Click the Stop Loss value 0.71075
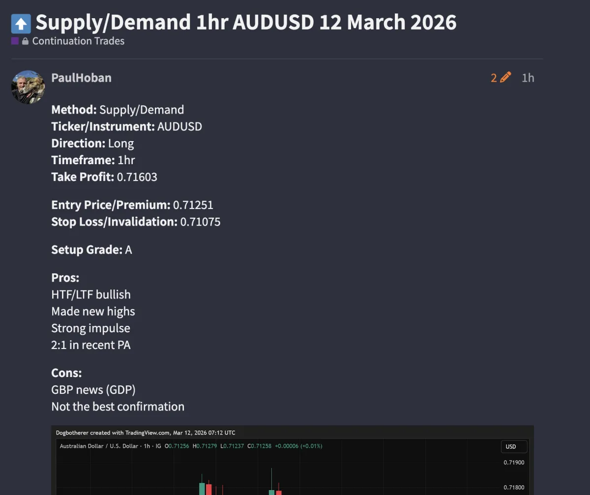 [200, 222]
